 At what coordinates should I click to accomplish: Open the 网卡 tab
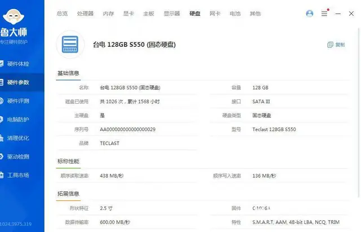[215, 14]
